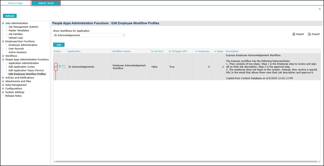The height and width of the screenshot is (166, 324).
Task: Delete workflow using the trash icon
Action: [x=64, y=67]
